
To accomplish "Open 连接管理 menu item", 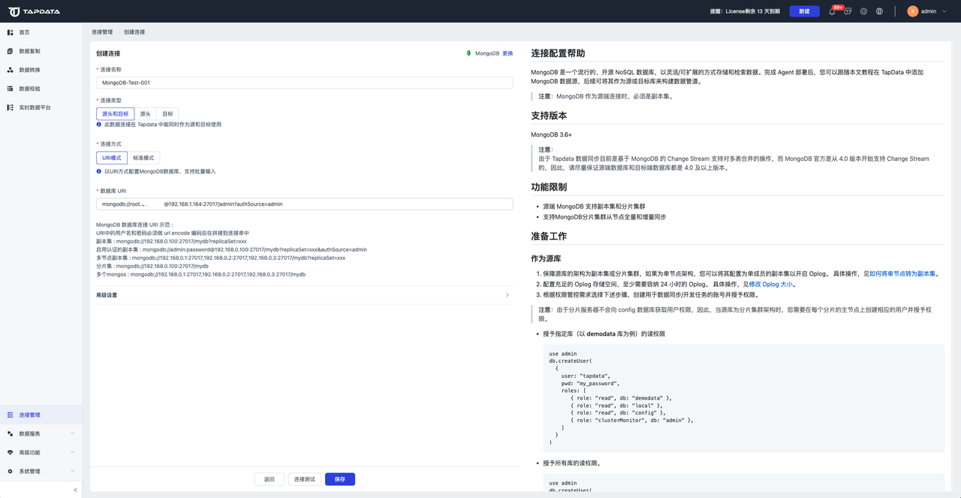I will click(x=41, y=415).
